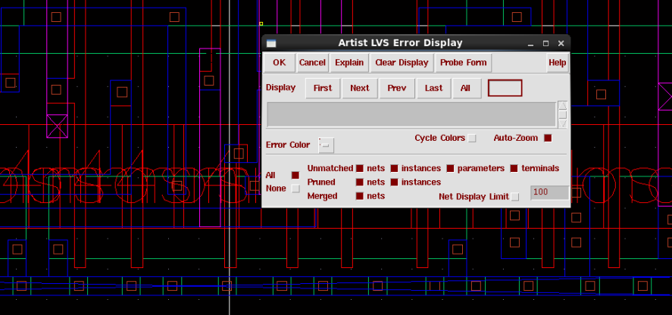
Task: Open the Explain option
Action: point(349,63)
